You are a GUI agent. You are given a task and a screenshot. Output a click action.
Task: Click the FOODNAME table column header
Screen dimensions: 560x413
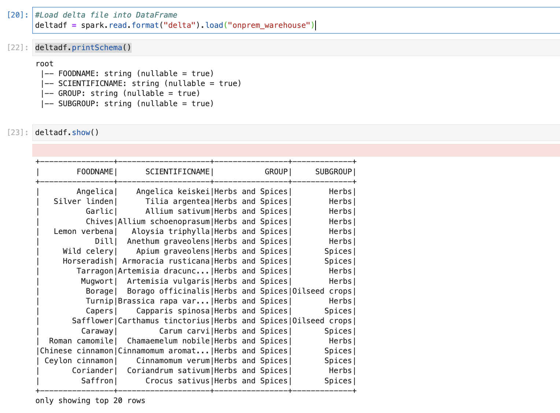(x=95, y=172)
